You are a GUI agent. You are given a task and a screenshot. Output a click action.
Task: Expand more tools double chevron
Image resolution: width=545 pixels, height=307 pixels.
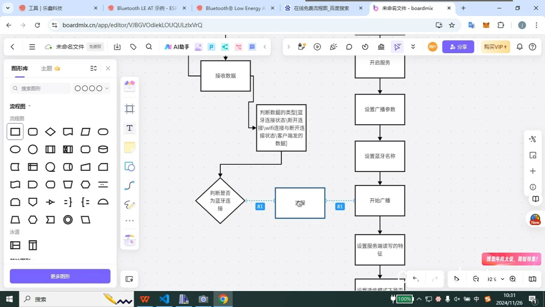pos(413,47)
